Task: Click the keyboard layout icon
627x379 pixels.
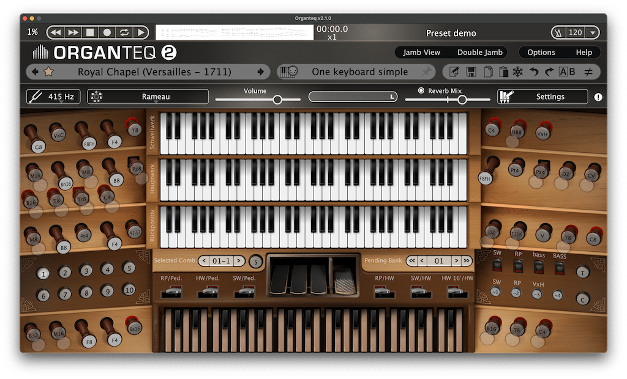Action: pyautogui.click(x=289, y=72)
